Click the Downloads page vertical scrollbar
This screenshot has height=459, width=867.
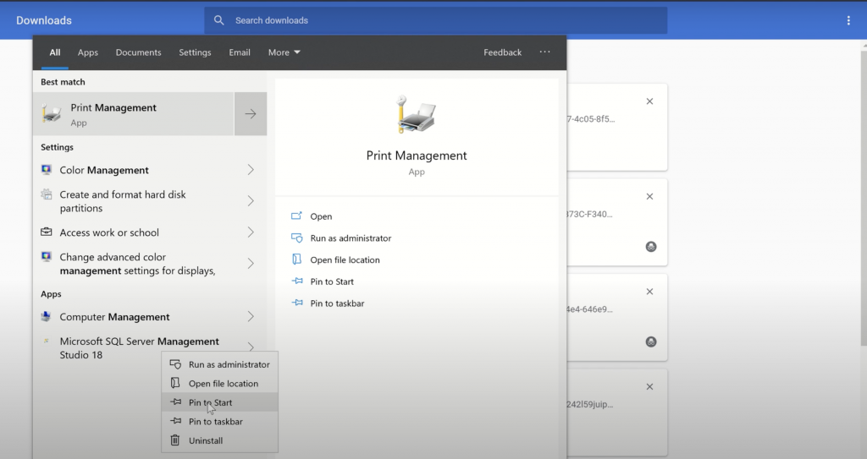pyautogui.click(x=864, y=198)
